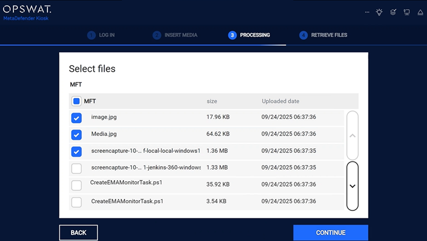
Task: Uncheck the Media.jpg file checkbox
Action: point(77,134)
